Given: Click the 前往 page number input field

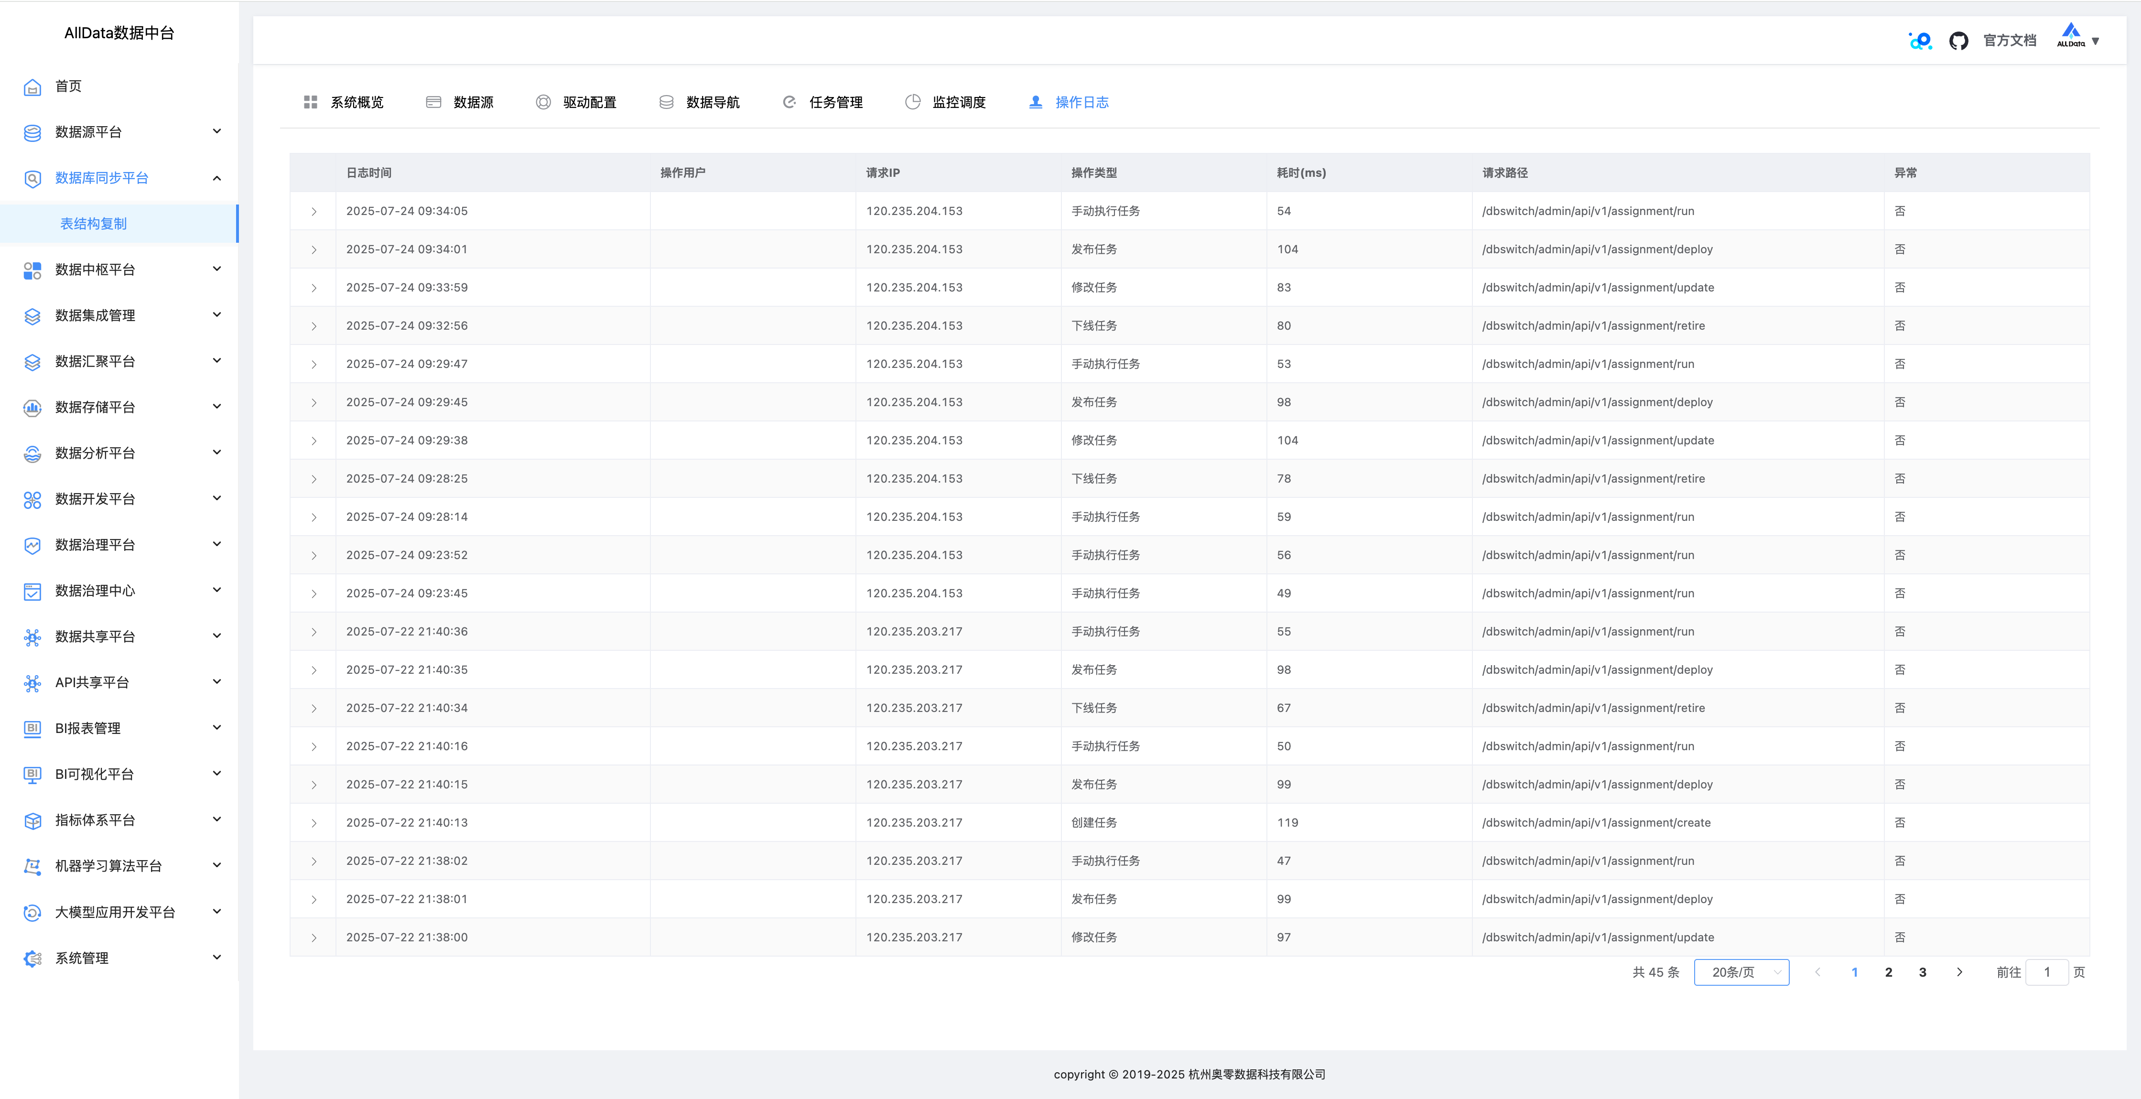Looking at the screenshot, I should [2046, 973].
